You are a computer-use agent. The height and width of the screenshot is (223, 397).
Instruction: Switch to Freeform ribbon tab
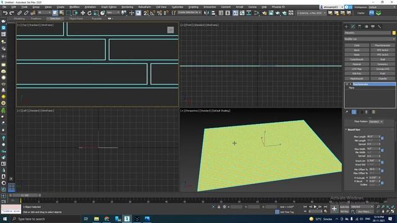[36, 19]
